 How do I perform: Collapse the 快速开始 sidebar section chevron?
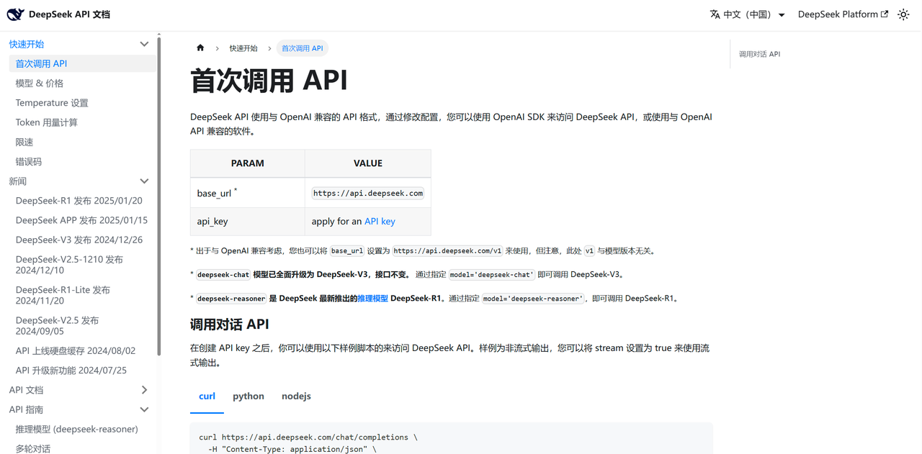click(144, 44)
